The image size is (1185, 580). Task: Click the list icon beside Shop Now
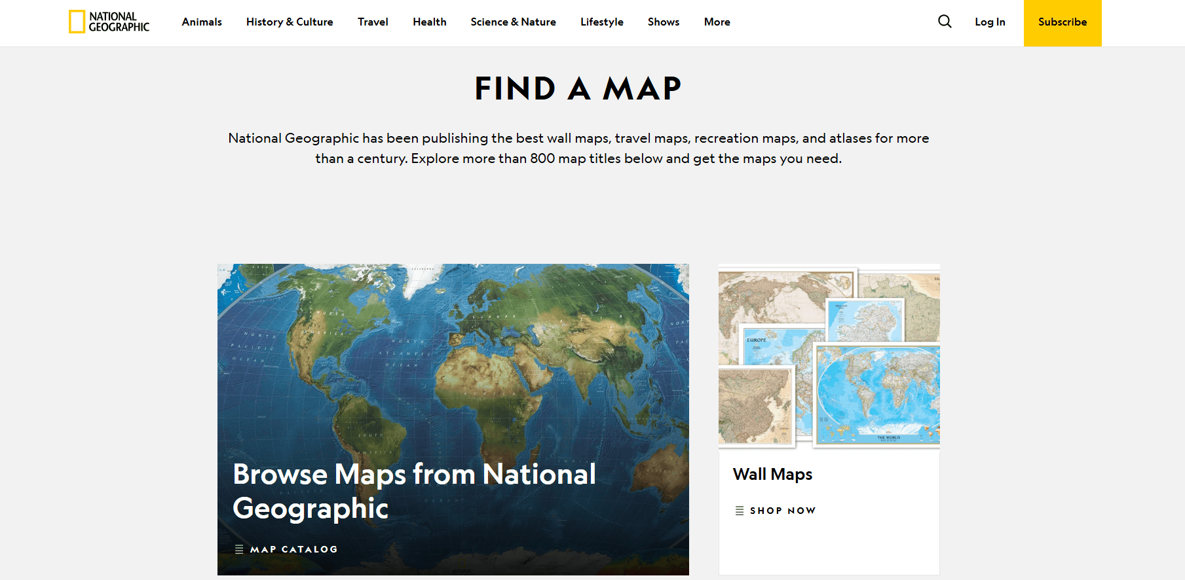pyautogui.click(x=740, y=511)
